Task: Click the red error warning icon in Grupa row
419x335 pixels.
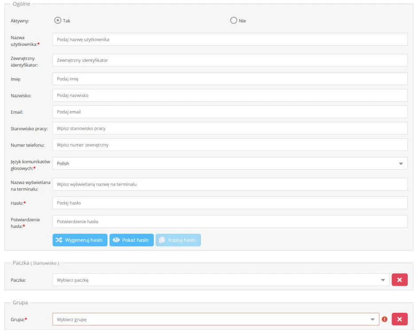Action: (x=384, y=319)
